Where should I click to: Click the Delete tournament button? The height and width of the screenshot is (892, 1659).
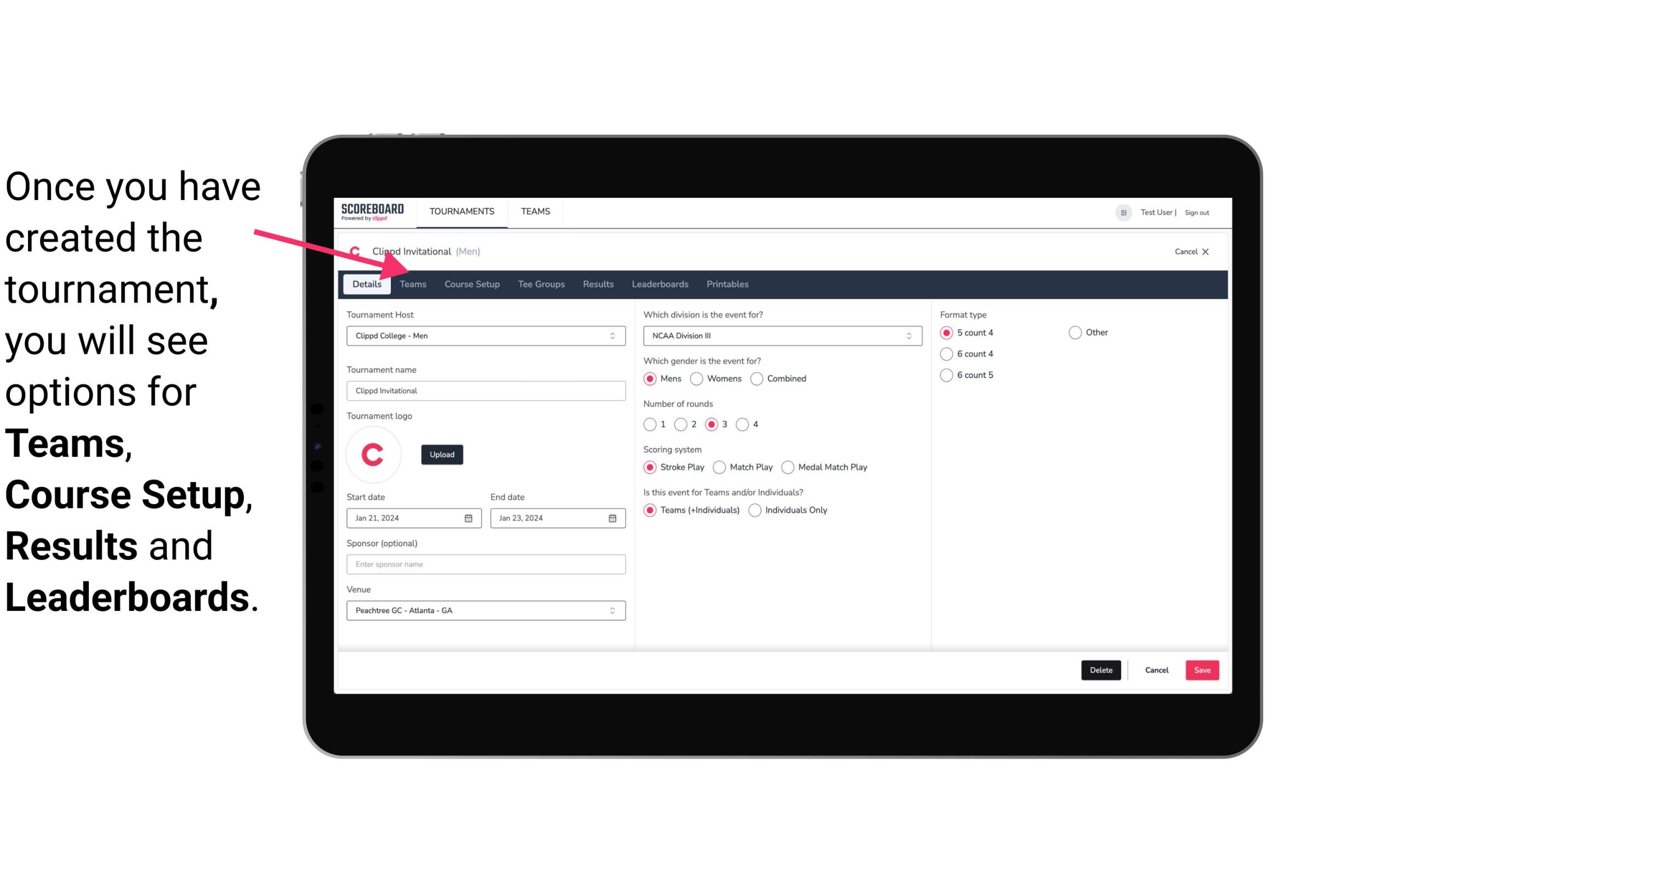(x=1100, y=670)
